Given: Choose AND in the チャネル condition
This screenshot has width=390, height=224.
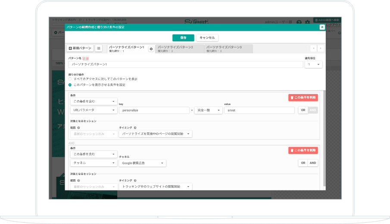Looking at the screenshot, I should 313,163.
